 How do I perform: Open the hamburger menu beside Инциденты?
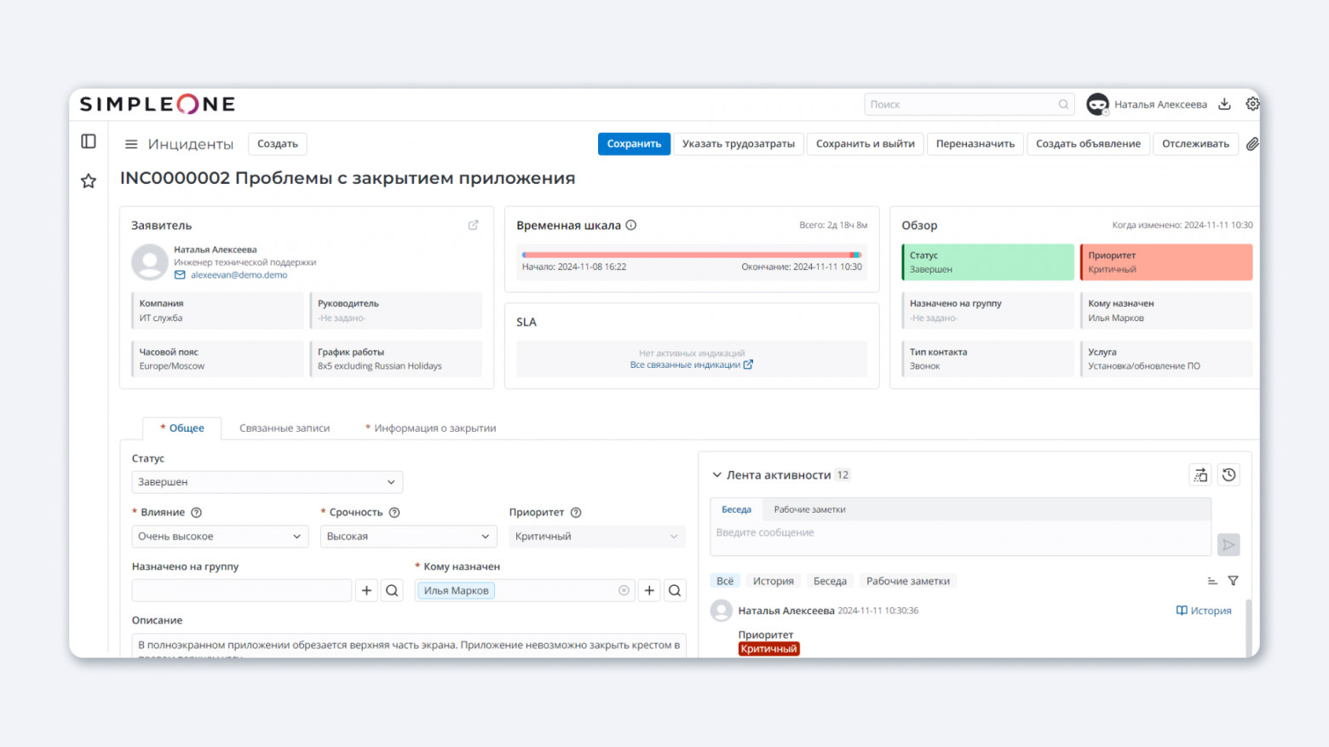[x=131, y=144]
